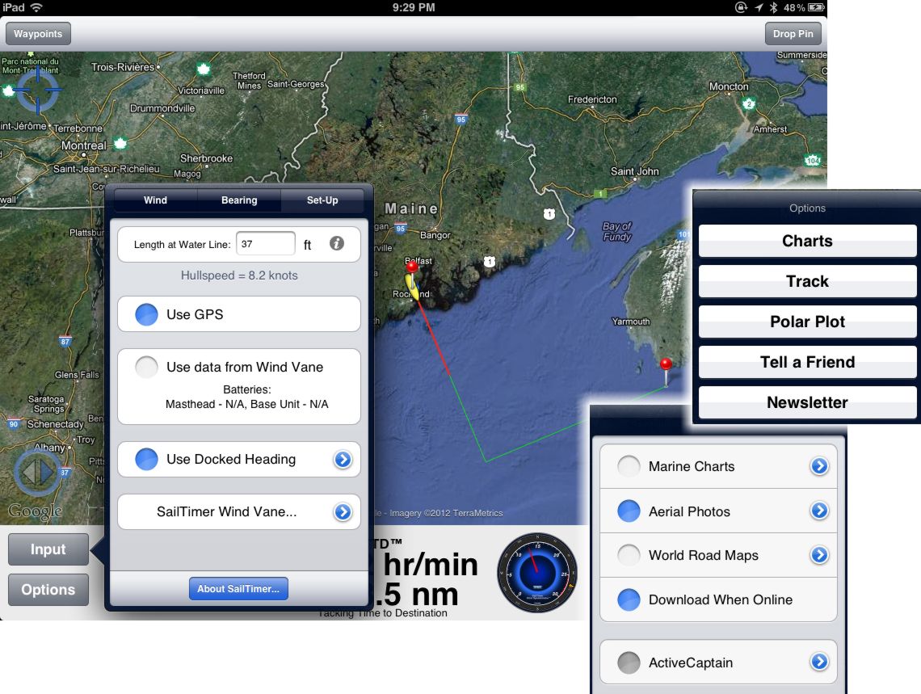
Task: Switch to the Set-Up tab
Action: pyautogui.click(x=322, y=200)
